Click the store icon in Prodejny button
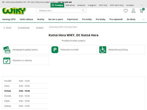147x110 pixels. point(53,5)
